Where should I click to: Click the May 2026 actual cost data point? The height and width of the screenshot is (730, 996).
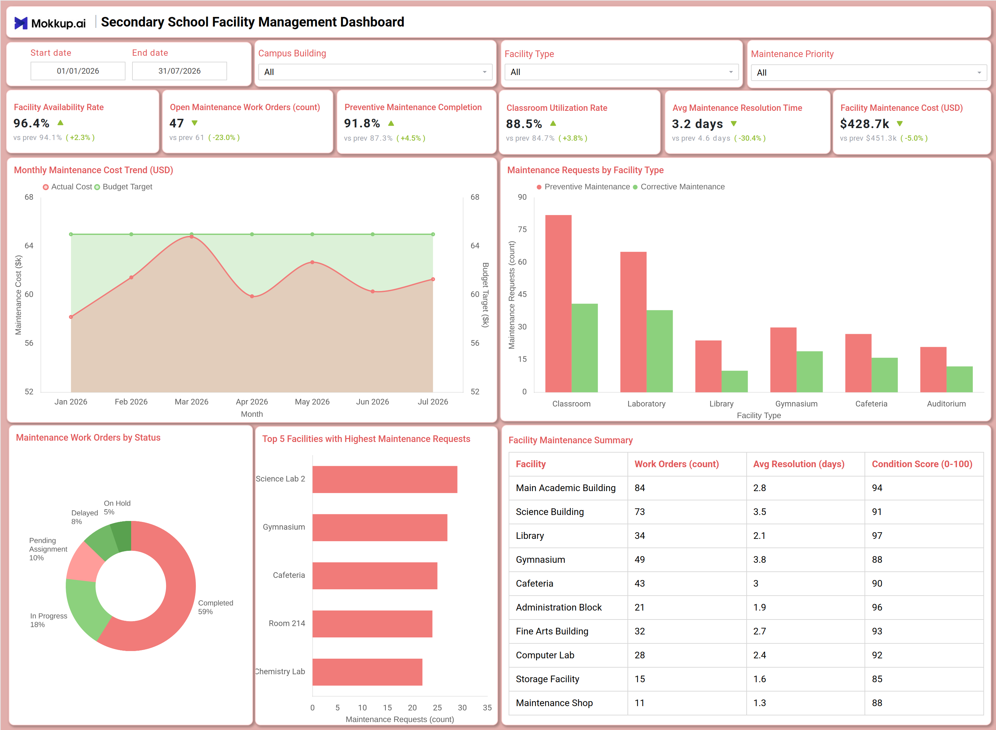point(312,262)
